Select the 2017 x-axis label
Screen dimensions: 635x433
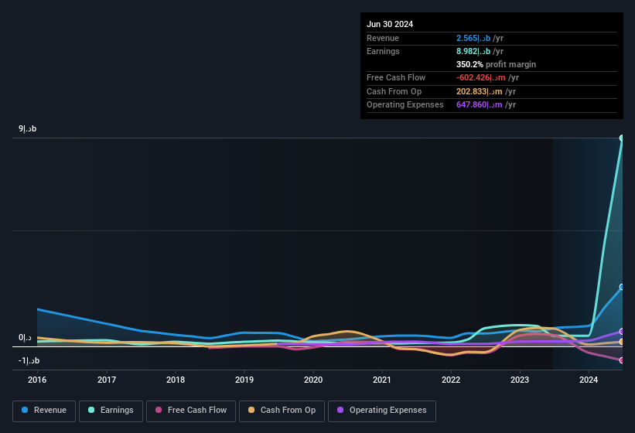[x=107, y=380]
